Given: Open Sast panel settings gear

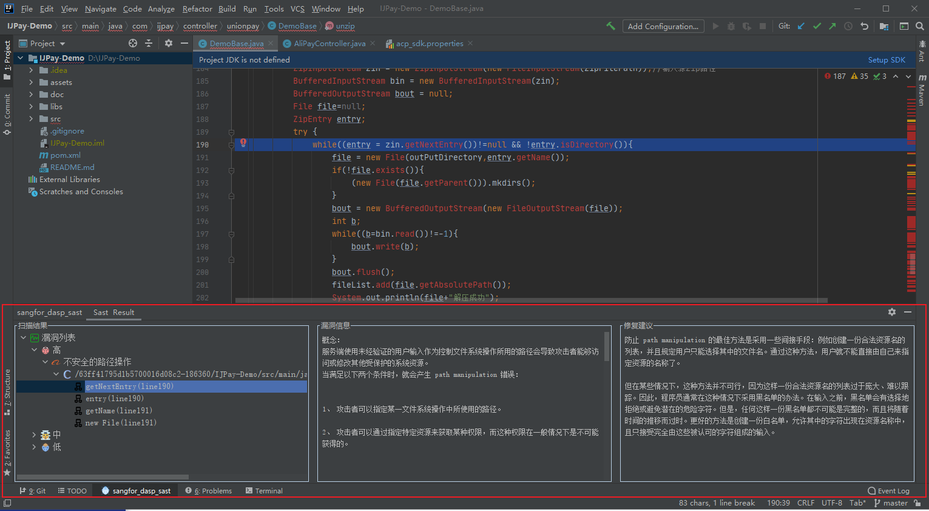Looking at the screenshot, I should [x=891, y=312].
